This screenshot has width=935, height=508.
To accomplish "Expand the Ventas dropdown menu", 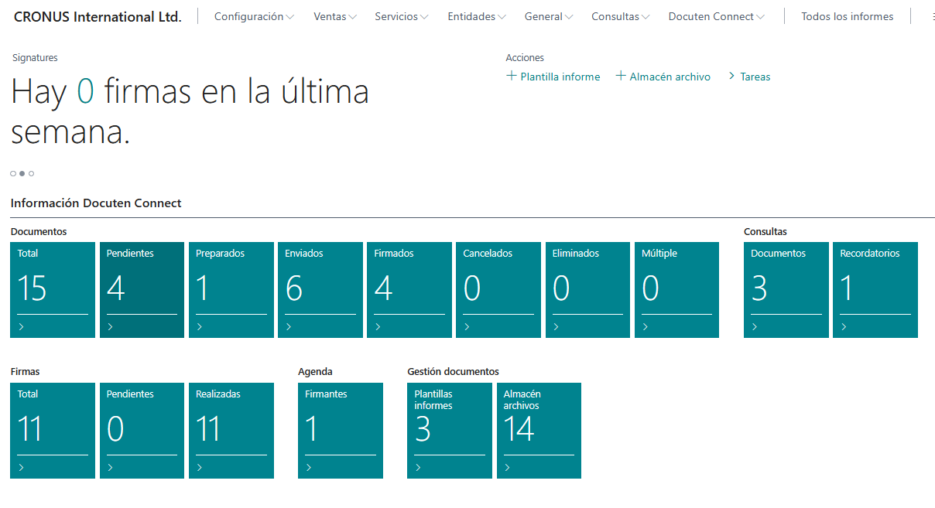I will (335, 16).
